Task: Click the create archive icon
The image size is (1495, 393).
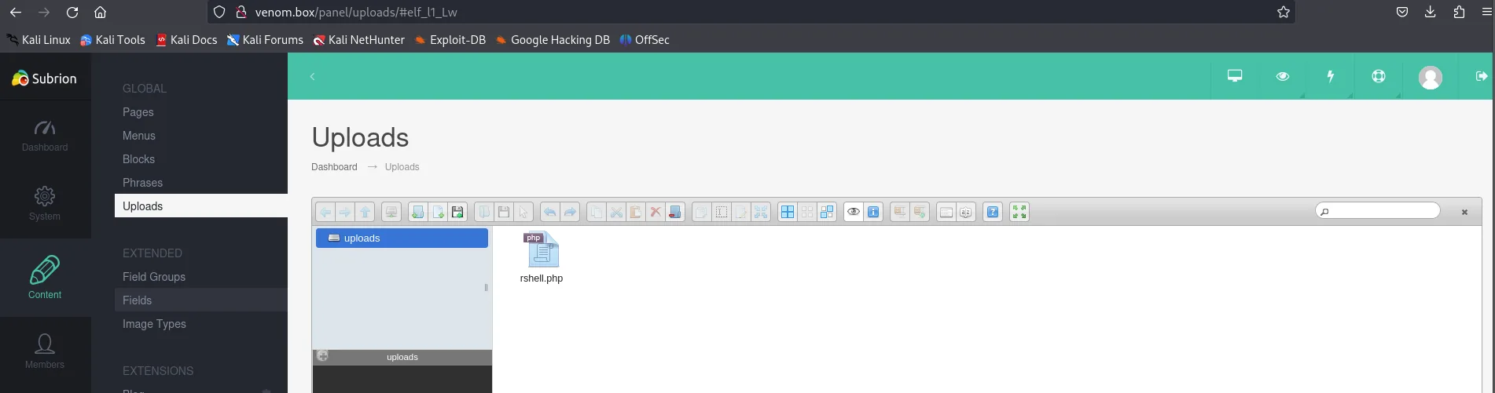Action: [920, 212]
